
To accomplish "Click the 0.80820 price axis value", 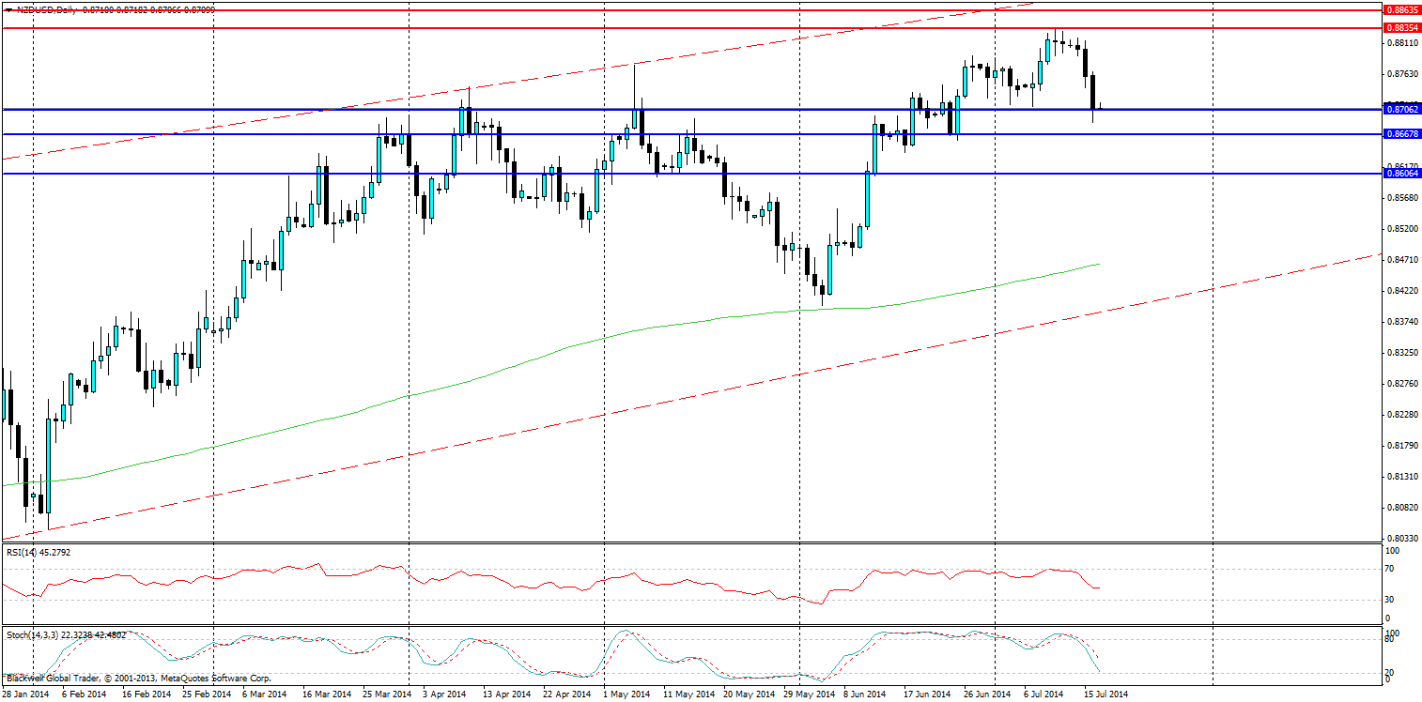I will (x=1401, y=508).
